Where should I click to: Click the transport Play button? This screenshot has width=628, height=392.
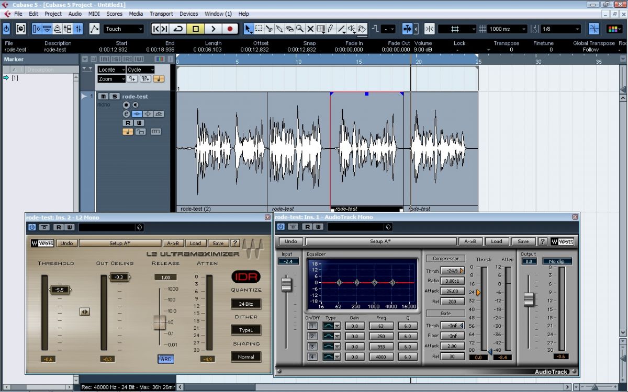213,29
